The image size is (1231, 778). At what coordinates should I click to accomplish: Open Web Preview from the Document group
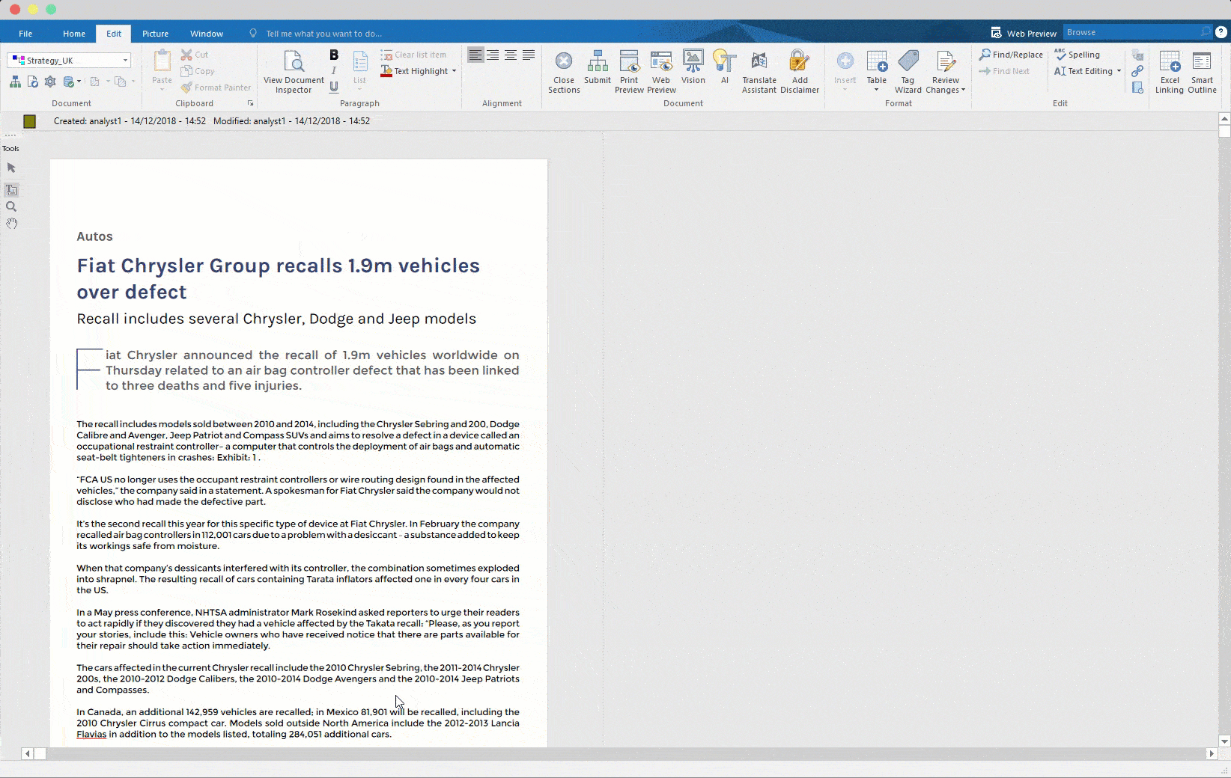661,72
